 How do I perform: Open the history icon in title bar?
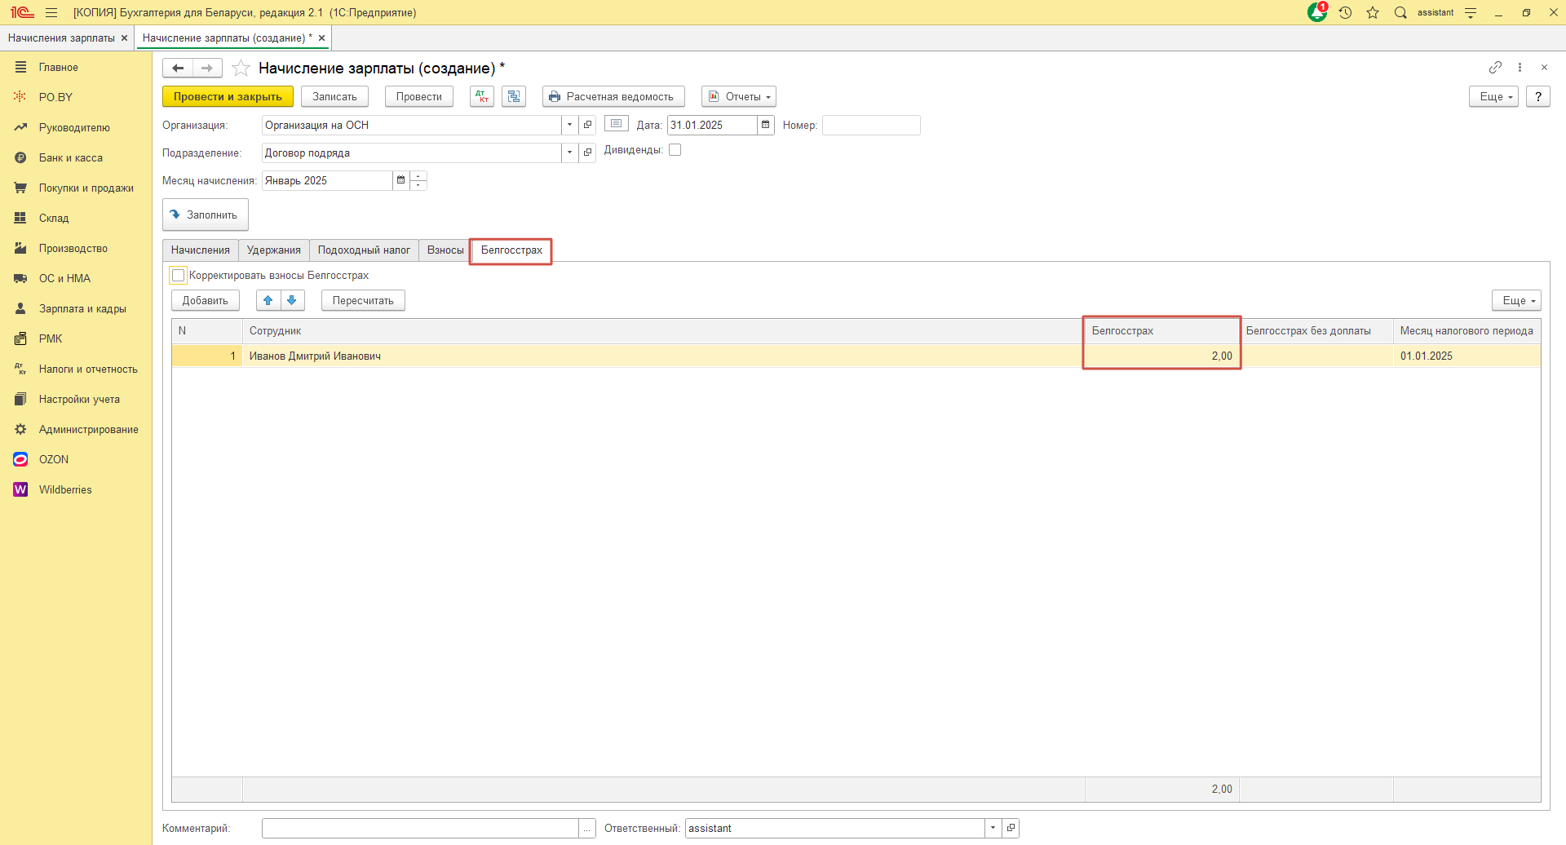coord(1345,12)
